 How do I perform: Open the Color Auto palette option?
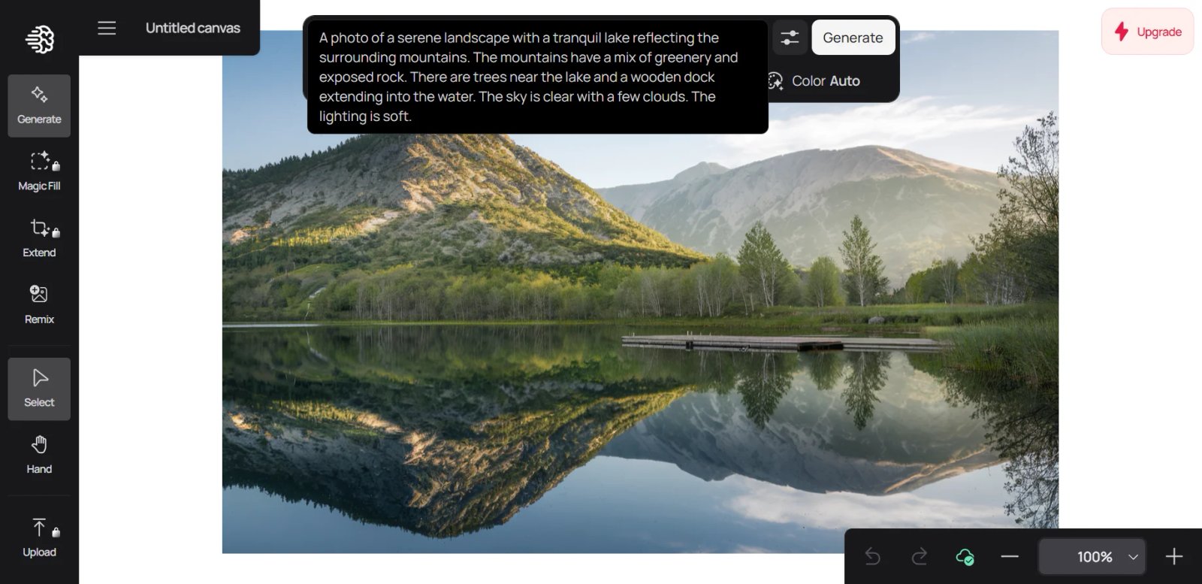pyautogui.click(x=814, y=81)
